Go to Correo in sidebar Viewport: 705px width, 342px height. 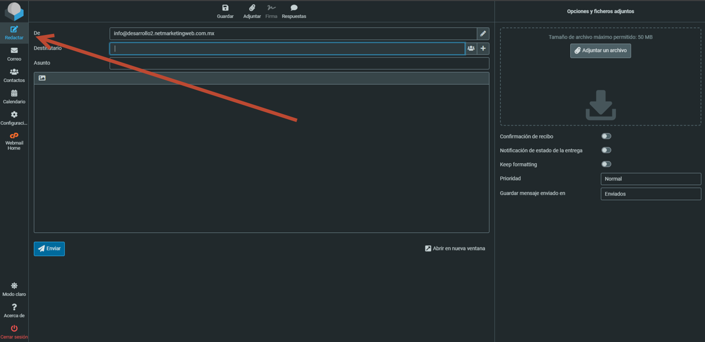14,54
